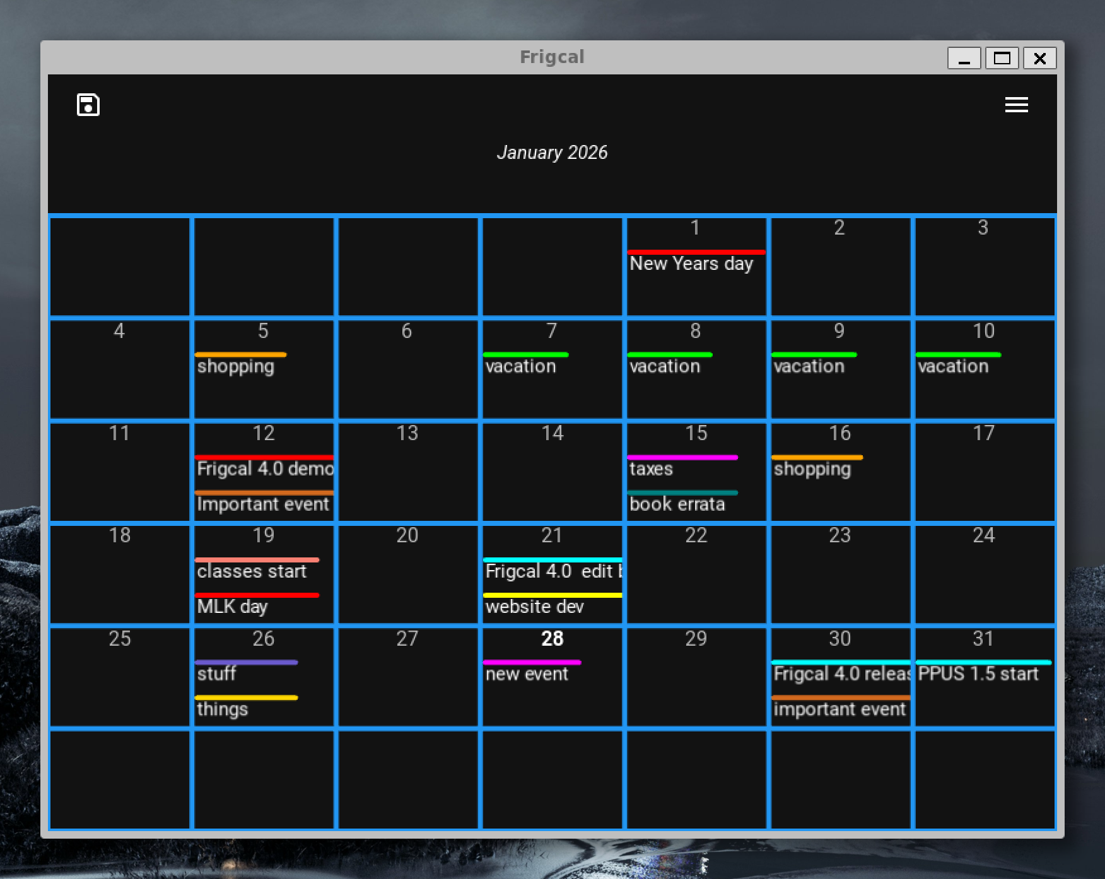This screenshot has width=1105, height=879.
Task: Select day 25 cell
Action: pyautogui.click(x=120, y=677)
